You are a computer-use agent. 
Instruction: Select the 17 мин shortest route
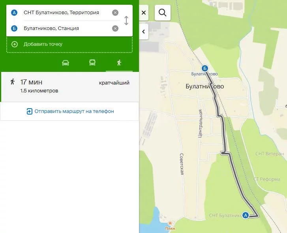[69, 86]
